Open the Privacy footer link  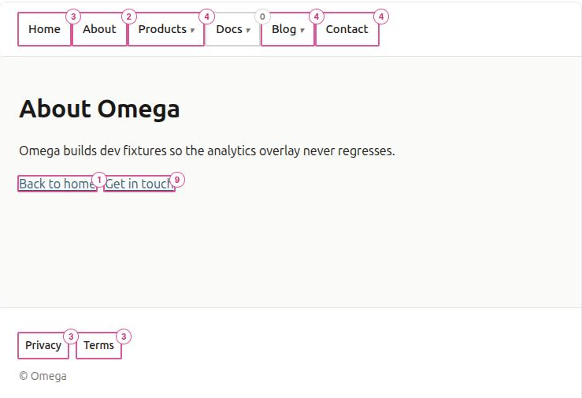pyautogui.click(x=43, y=345)
